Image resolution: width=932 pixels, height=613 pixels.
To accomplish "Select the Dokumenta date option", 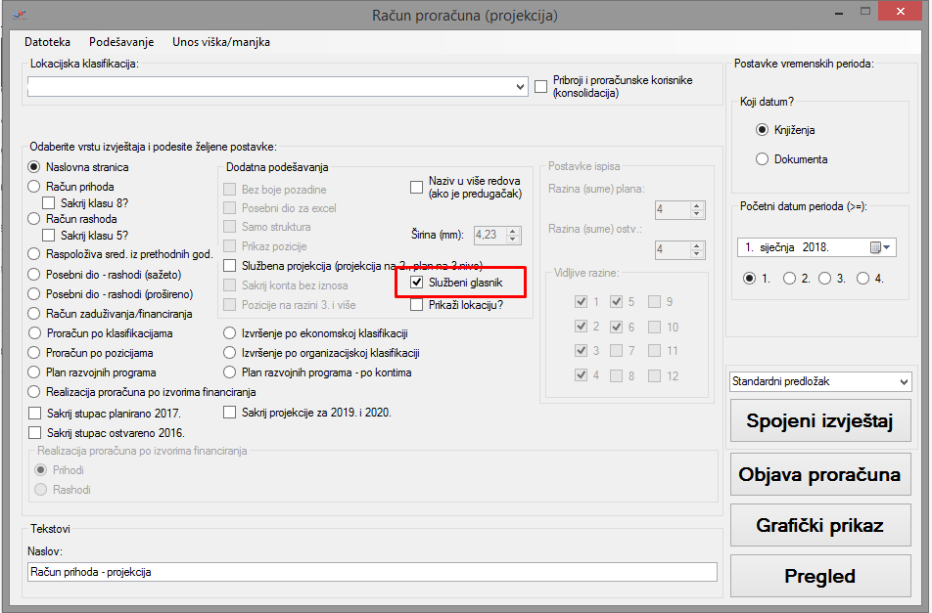I will (x=763, y=159).
